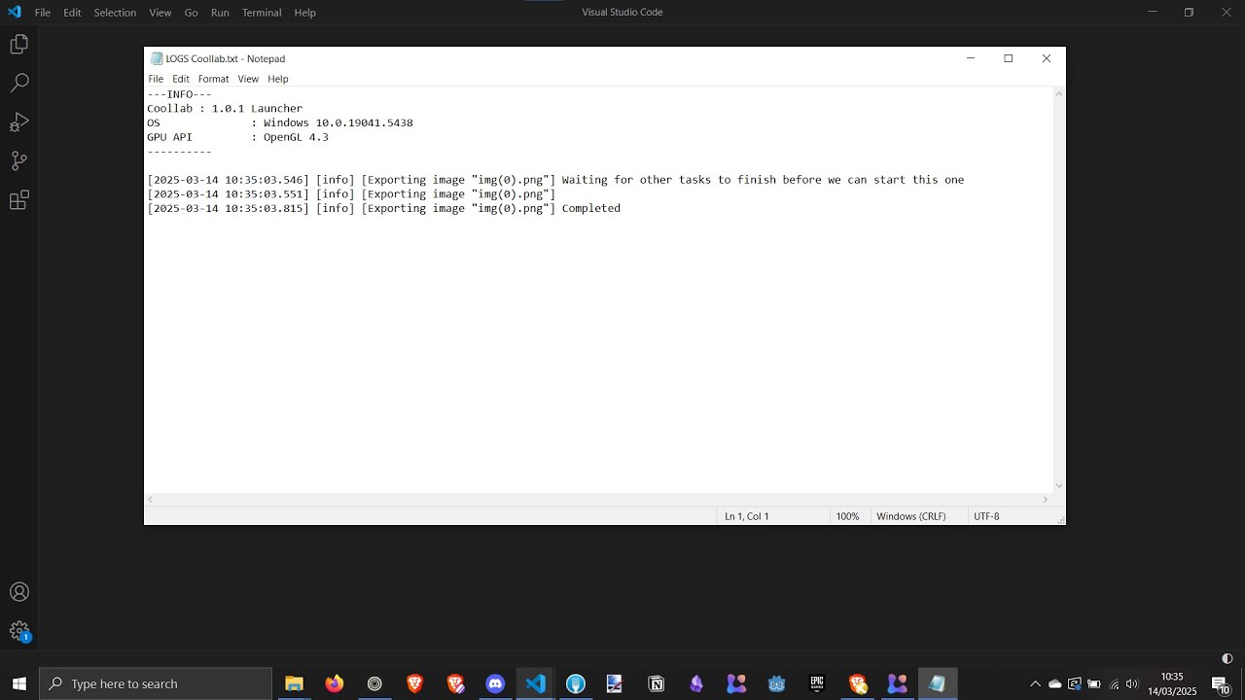This screenshot has width=1245, height=700.
Task: Open Notepad's View menu
Action: click(248, 79)
